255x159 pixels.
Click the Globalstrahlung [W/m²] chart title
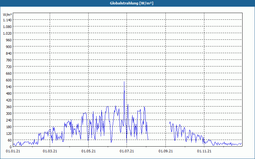(131, 3)
